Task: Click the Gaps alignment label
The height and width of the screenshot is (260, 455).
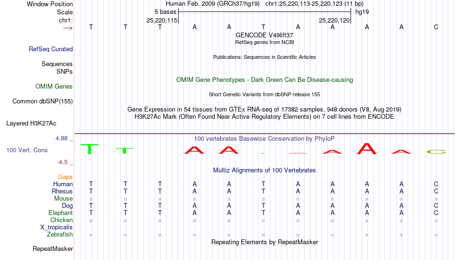Action: [65, 177]
